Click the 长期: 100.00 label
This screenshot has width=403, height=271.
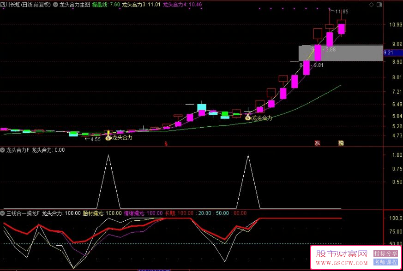[x=179, y=213]
